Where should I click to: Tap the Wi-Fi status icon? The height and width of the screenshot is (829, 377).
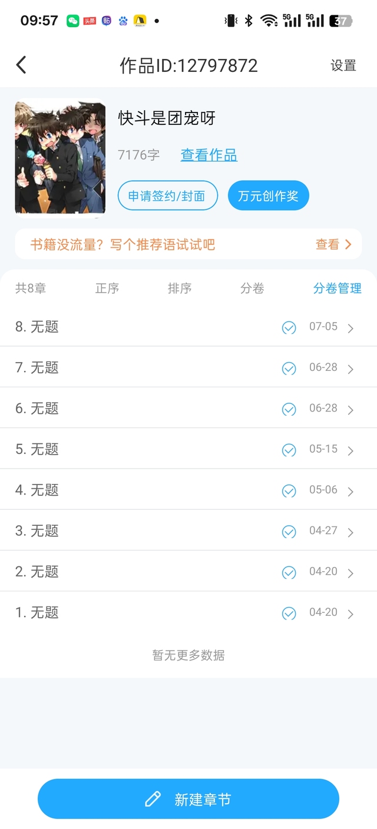pyautogui.click(x=269, y=21)
